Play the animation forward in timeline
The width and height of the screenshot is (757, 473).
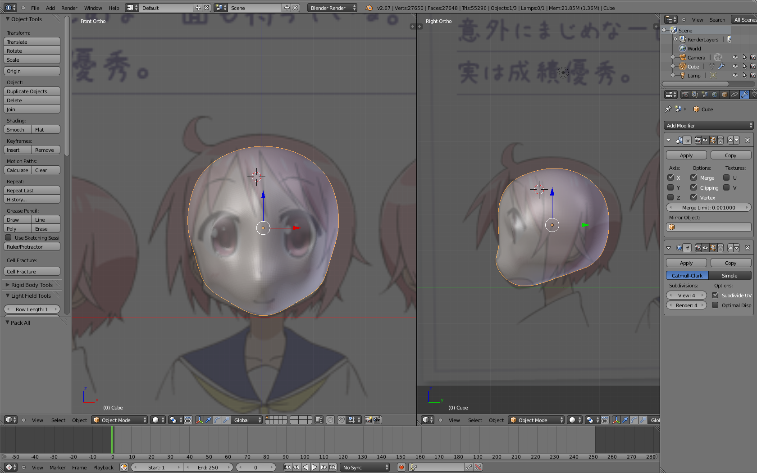click(315, 467)
